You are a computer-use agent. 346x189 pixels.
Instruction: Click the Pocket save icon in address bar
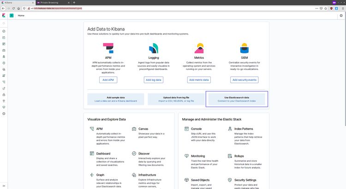(321, 8)
